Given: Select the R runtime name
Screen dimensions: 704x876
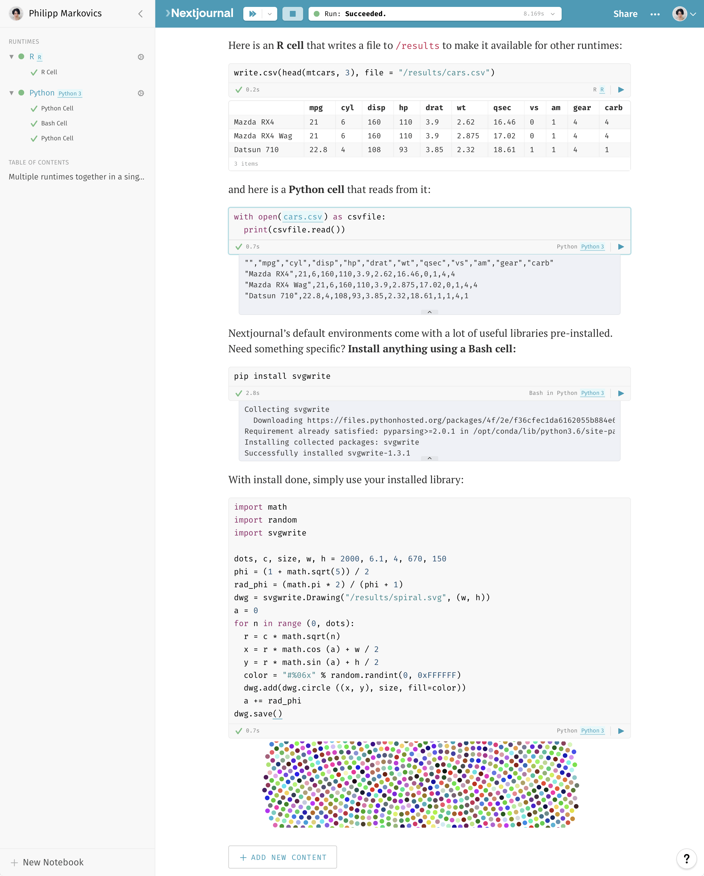Looking at the screenshot, I should pos(32,56).
